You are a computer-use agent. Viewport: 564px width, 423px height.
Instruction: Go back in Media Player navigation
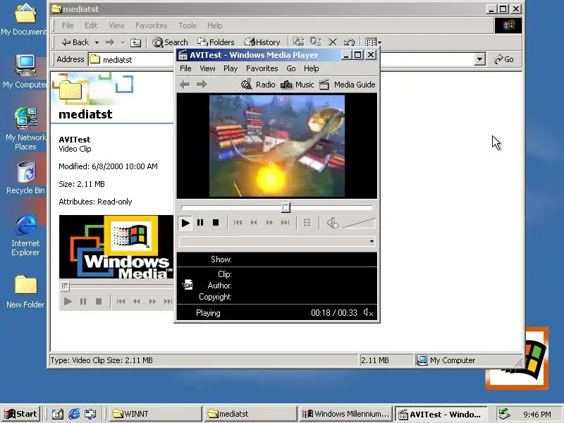pyautogui.click(x=185, y=85)
